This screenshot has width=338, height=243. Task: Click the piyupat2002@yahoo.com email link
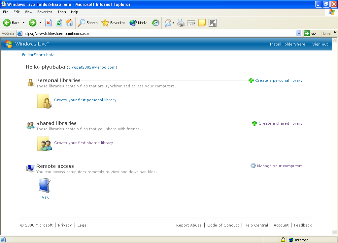coord(92,67)
